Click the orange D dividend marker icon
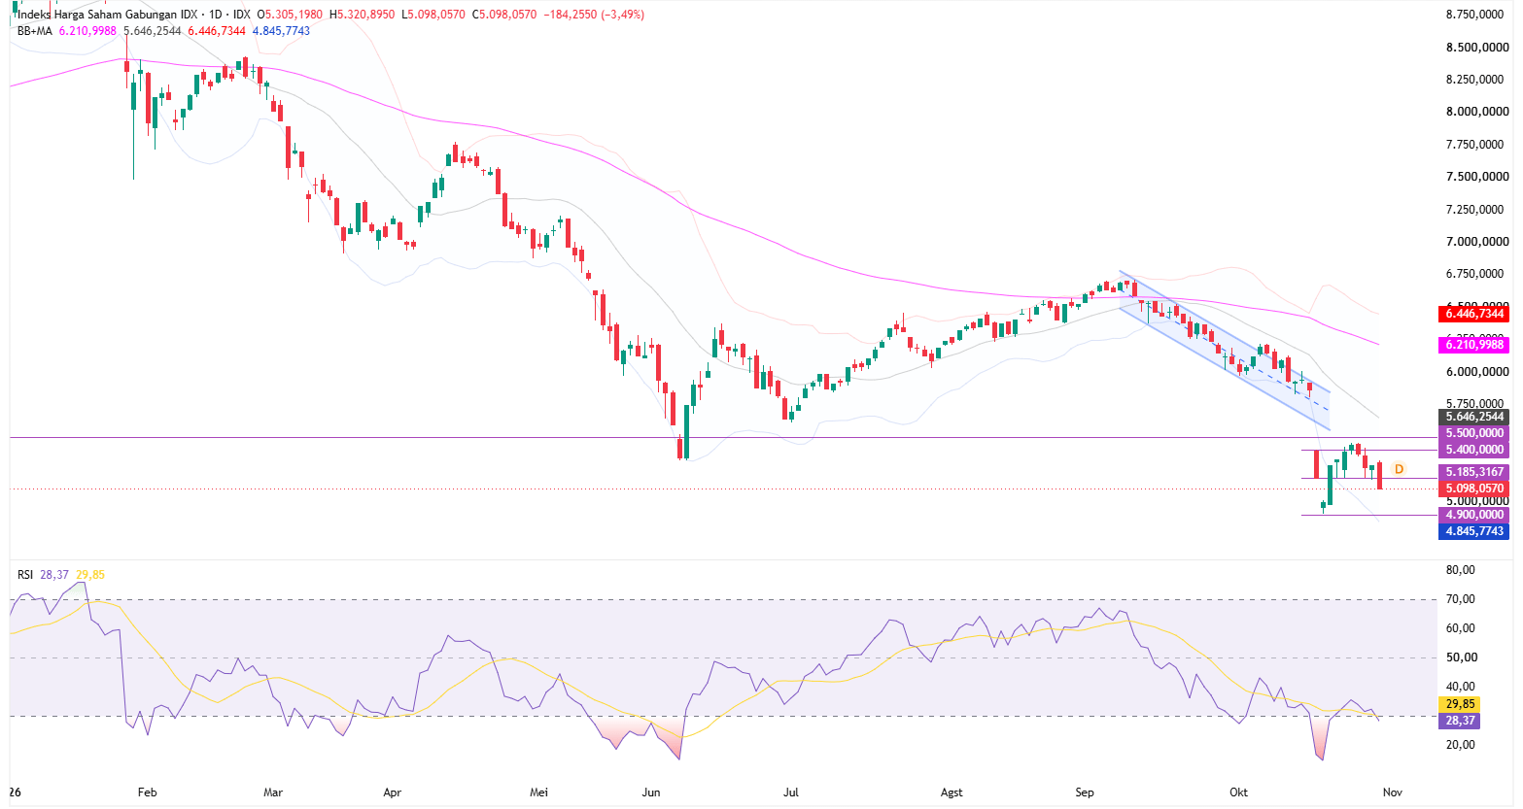This screenshot has height=809, width=1523. (1400, 469)
